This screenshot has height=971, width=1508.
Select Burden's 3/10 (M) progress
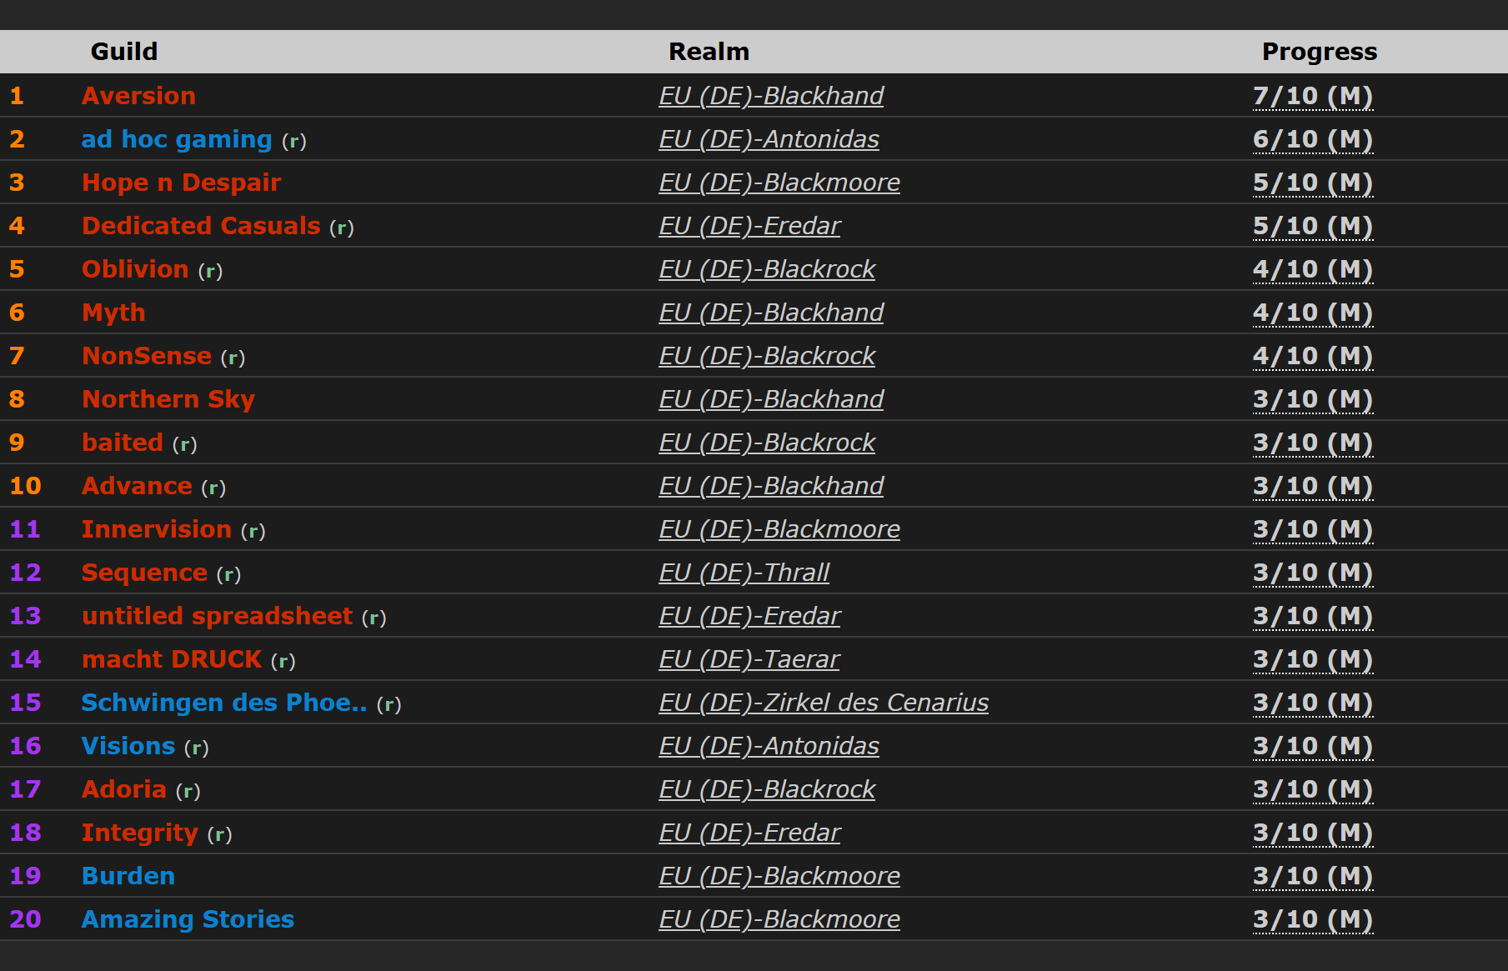click(1313, 876)
